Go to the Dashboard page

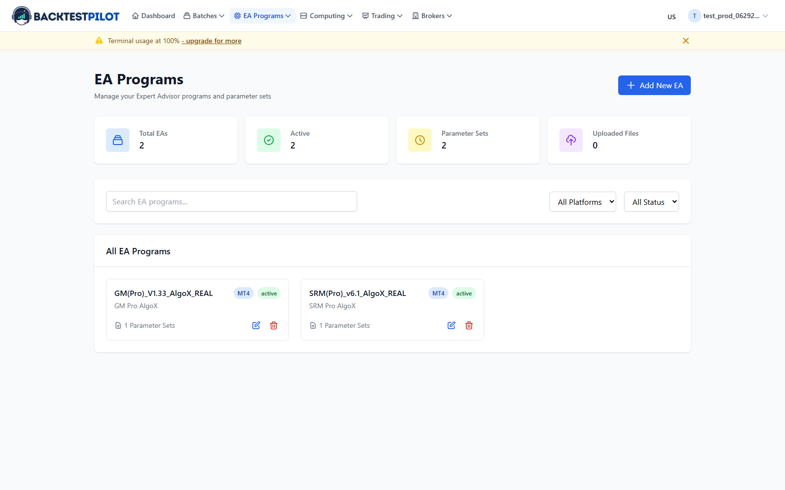(x=154, y=16)
